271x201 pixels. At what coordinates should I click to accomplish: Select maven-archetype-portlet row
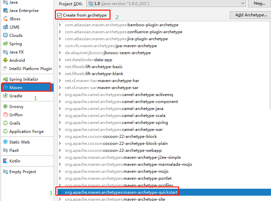(163, 178)
